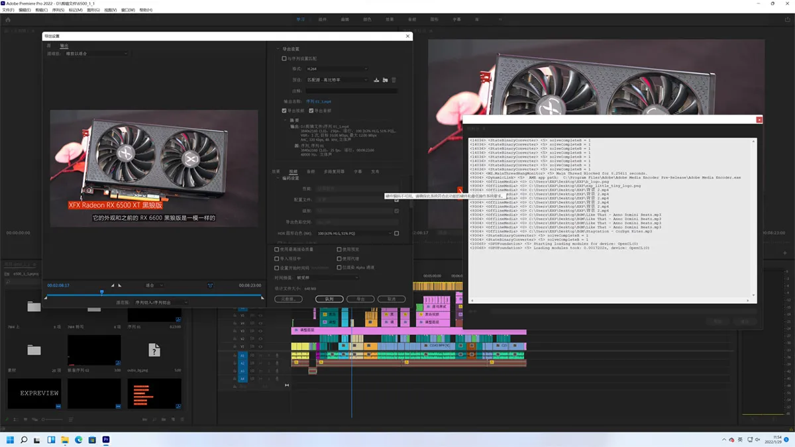
Task: Enable the 设置开始时间码 checkbox
Action: tap(277, 268)
